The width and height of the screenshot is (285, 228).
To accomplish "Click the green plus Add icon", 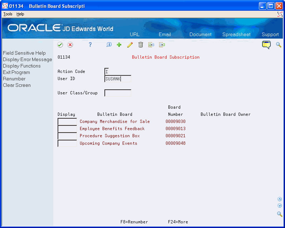I will 119,45.
